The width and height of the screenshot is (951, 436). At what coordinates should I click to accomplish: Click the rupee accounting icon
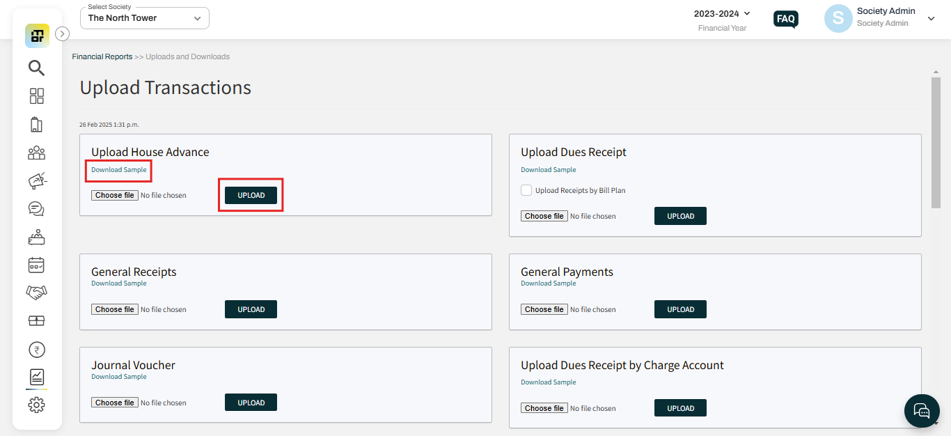36,350
